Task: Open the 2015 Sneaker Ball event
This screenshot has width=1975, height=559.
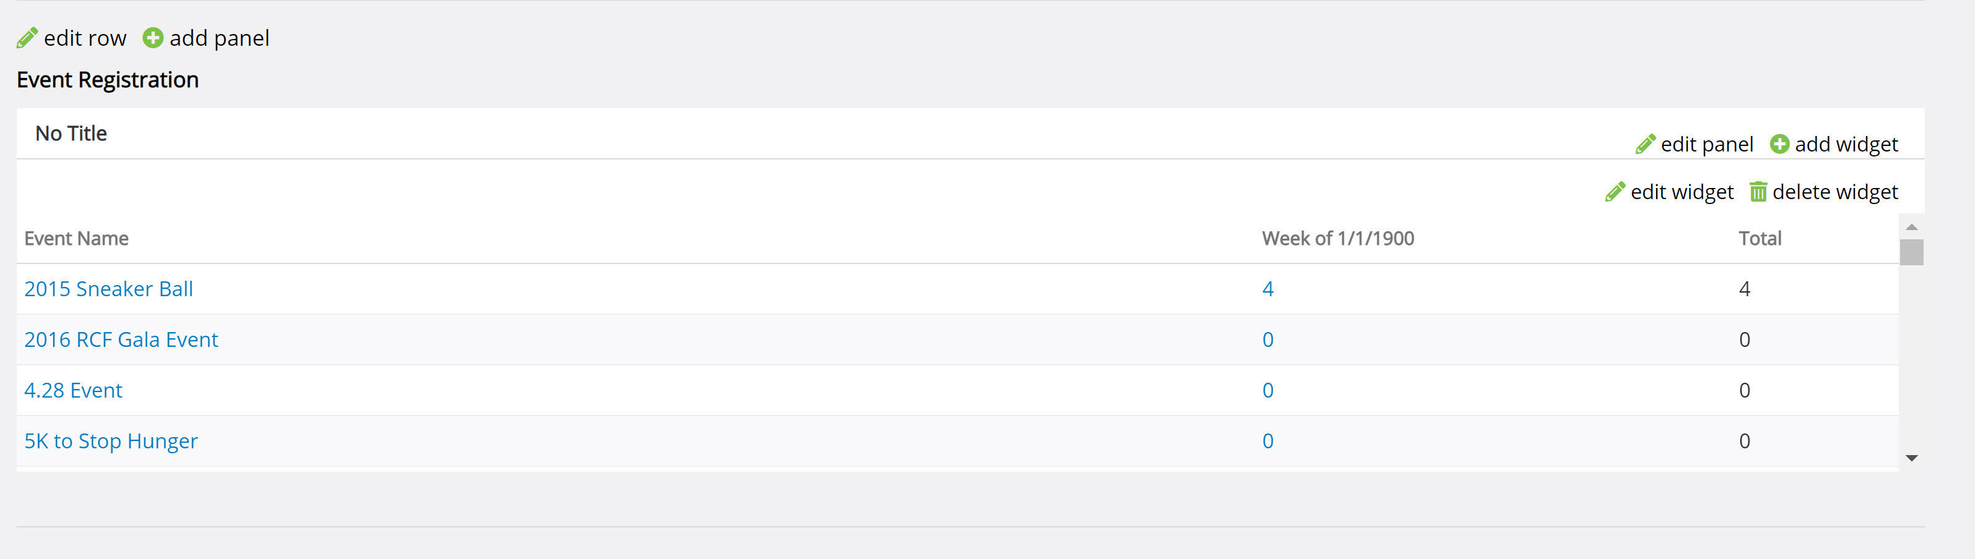Action: tap(109, 289)
